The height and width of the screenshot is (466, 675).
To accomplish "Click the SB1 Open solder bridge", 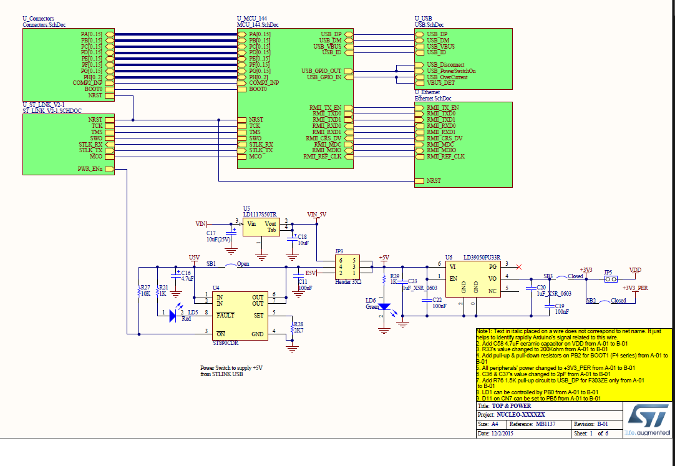I will click(x=231, y=265).
